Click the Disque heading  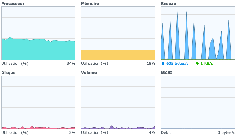(8, 73)
